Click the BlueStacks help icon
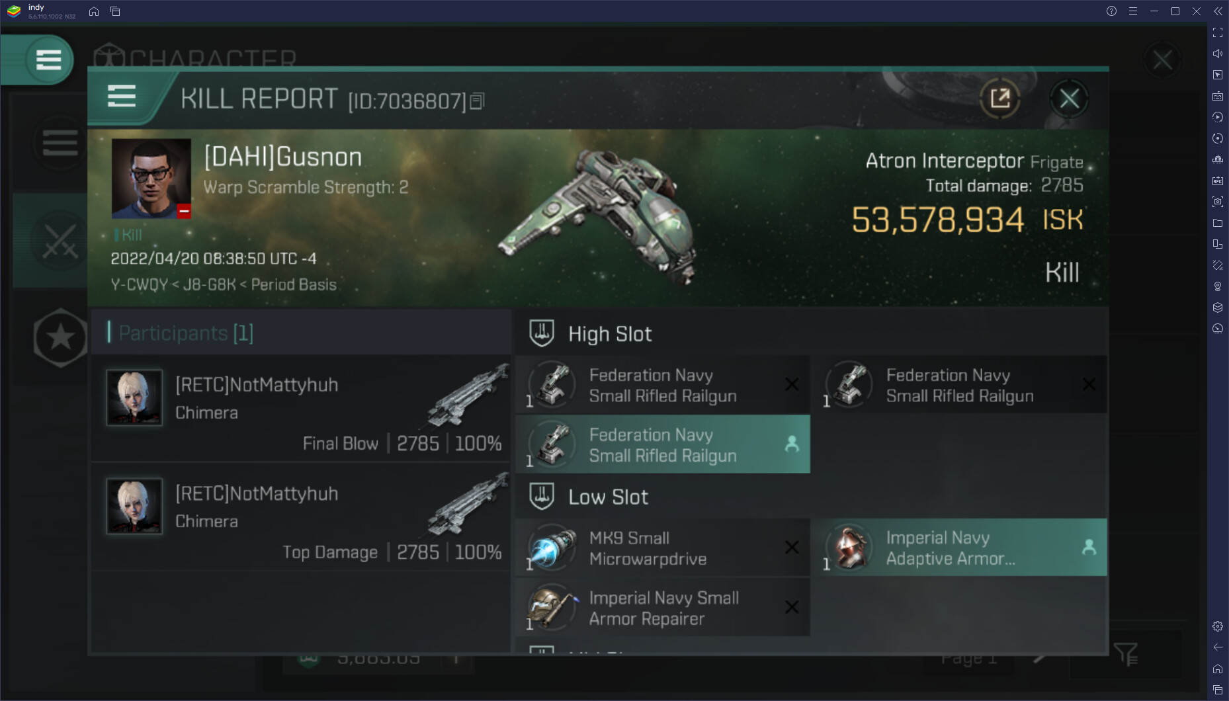1229x701 pixels. 1111,11
